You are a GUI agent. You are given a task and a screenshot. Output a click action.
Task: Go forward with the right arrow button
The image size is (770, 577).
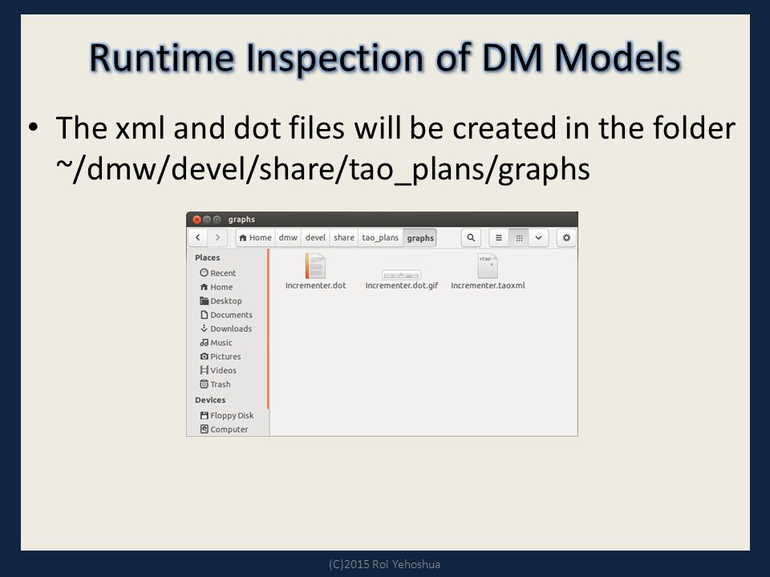217,237
